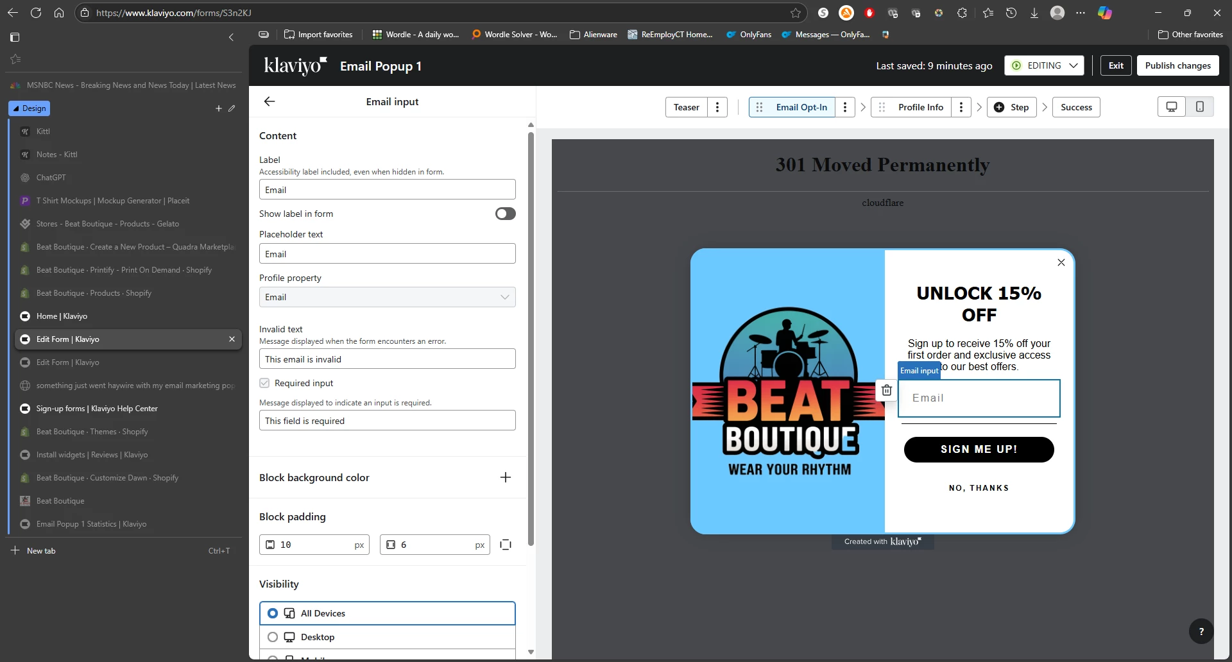Click the Placeholder text field
Image resolution: width=1232 pixels, height=662 pixels.
click(387, 254)
